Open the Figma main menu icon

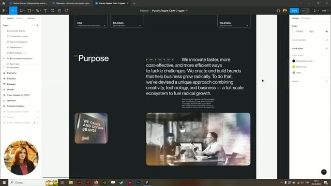(x=4, y=10)
